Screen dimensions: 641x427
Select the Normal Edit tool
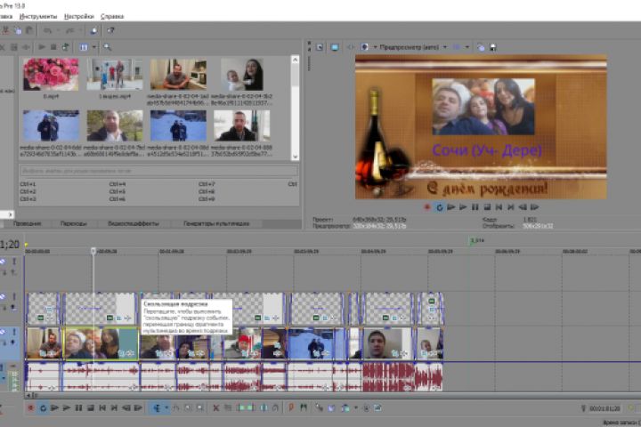(x=157, y=407)
